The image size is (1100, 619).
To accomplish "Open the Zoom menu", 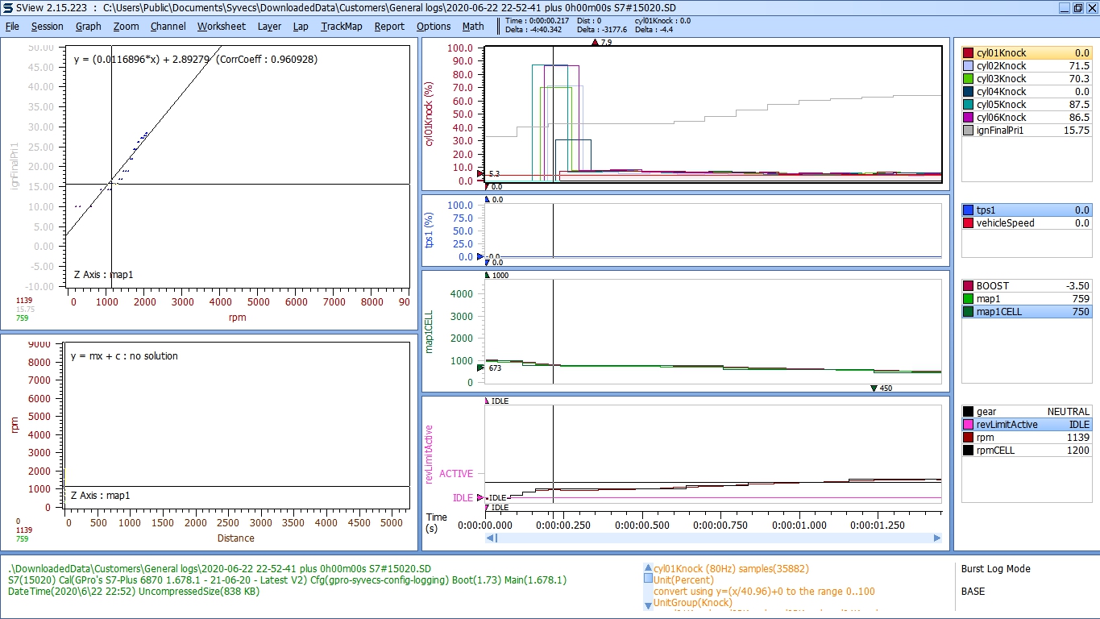I will pyautogui.click(x=126, y=26).
